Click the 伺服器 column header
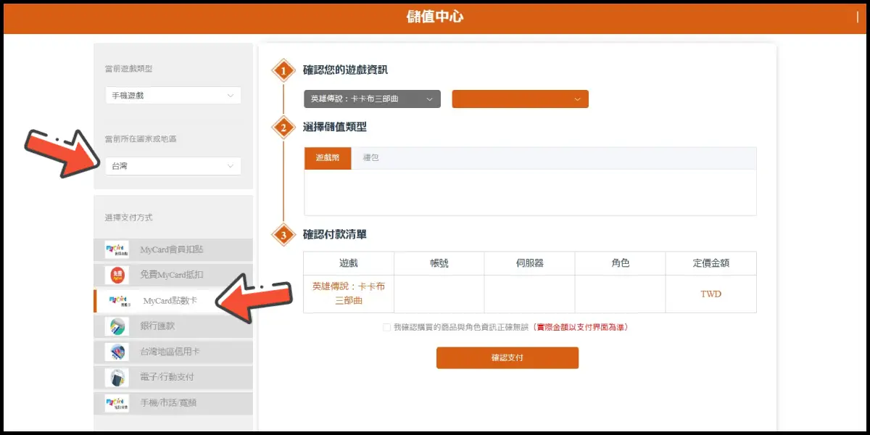The image size is (870, 435). point(529,263)
